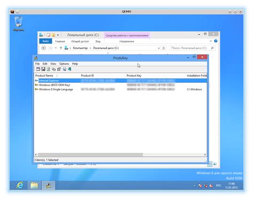
Task: Open the Options menu in ProduKey
Action: tap(64, 64)
